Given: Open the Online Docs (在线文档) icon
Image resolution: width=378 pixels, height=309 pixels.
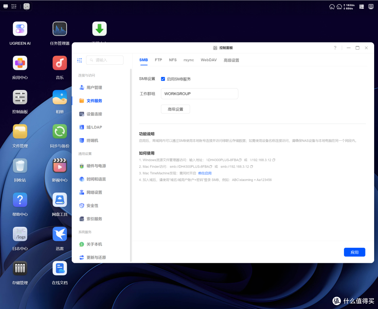Looking at the screenshot, I should [60, 268].
